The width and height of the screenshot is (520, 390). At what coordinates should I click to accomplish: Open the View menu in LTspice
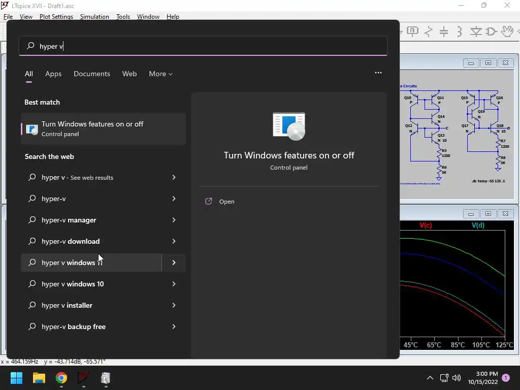26,17
